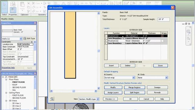Open the steering wheel in Edit Assembly preview
195x110 pixels.
point(52,99)
